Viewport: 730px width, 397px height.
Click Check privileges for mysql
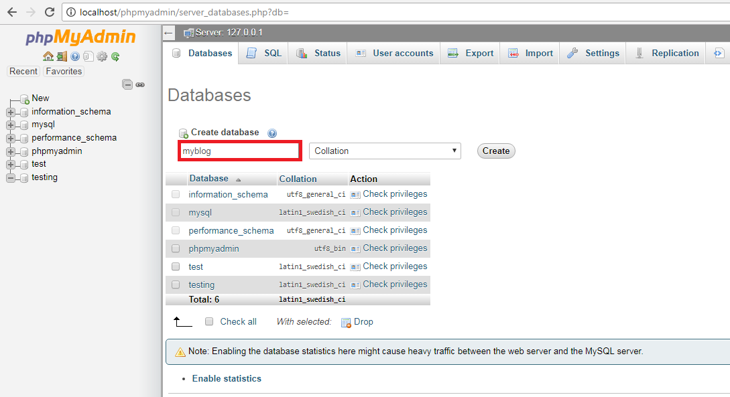click(x=395, y=212)
